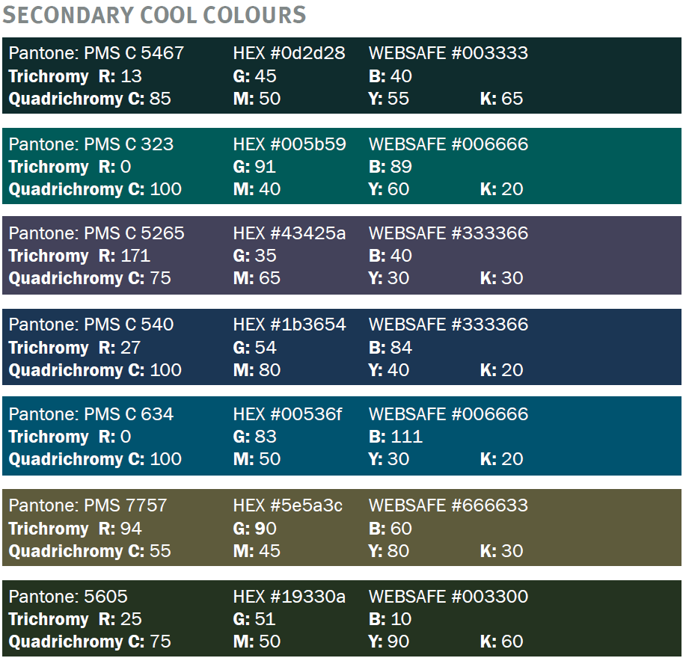Click the HEX #19330a value
Viewport: 683px width, 658px height.
[x=290, y=597]
